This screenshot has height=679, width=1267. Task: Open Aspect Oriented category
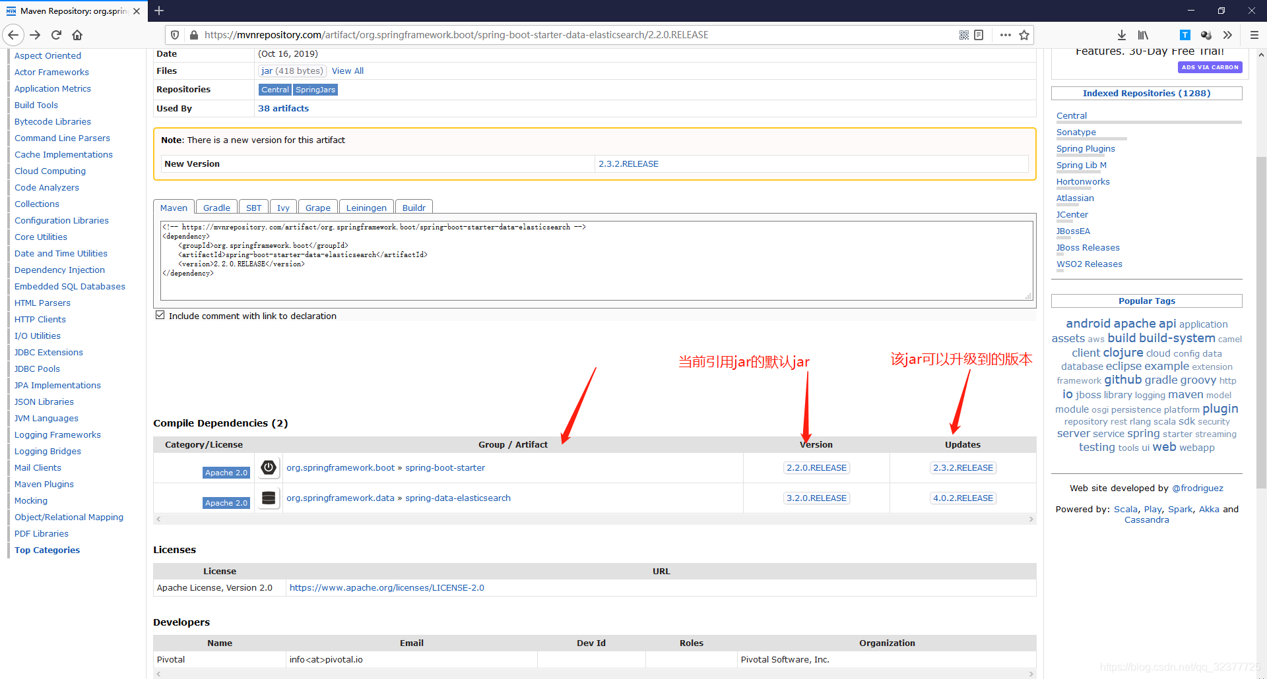coord(48,56)
